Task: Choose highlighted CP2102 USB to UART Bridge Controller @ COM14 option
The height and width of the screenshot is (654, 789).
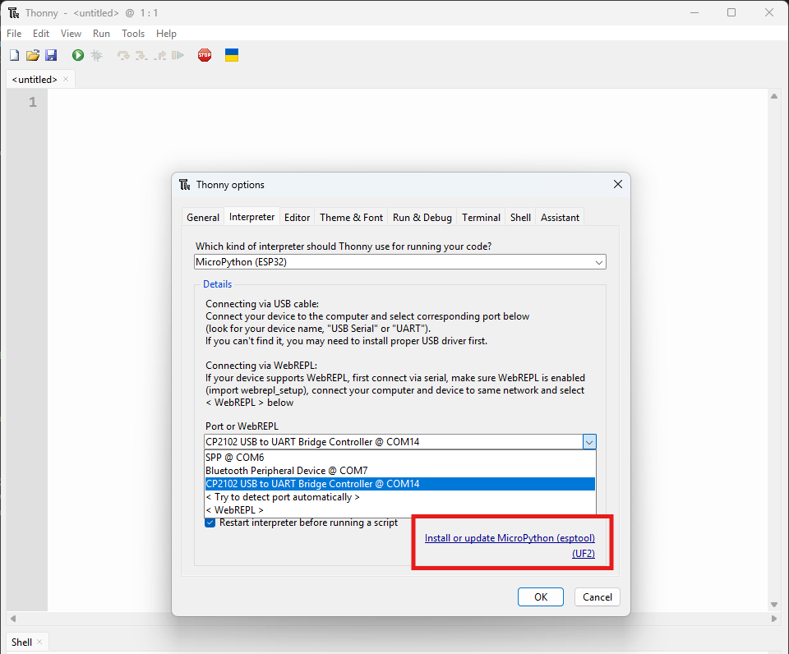Action: tap(400, 484)
